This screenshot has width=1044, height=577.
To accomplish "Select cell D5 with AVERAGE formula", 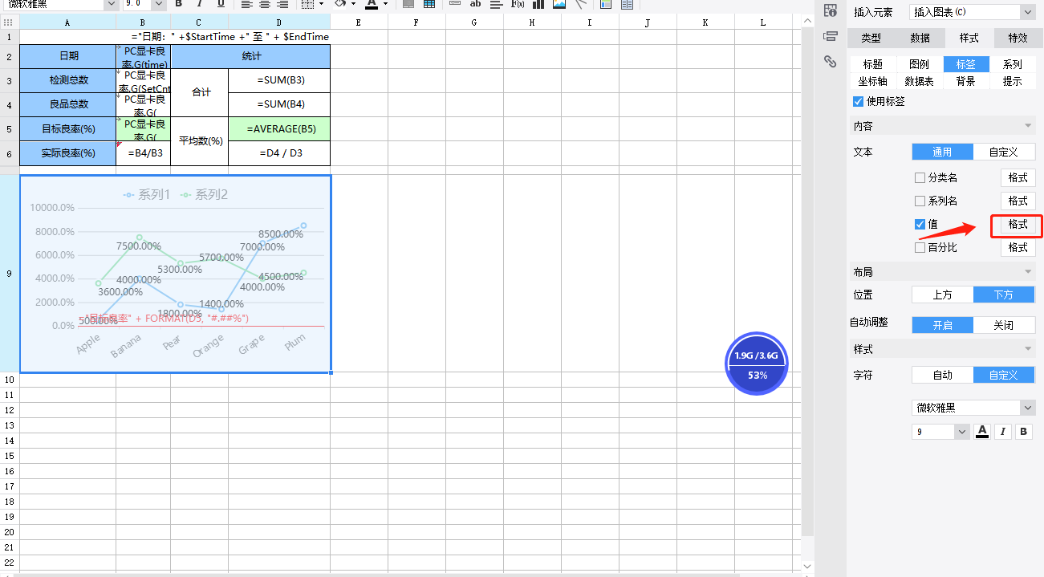I will (x=279, y=129).
